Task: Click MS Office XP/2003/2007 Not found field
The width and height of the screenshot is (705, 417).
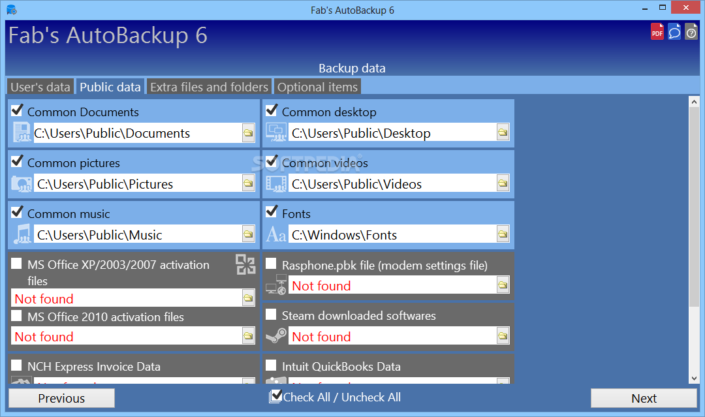Action: pos(127,298)
